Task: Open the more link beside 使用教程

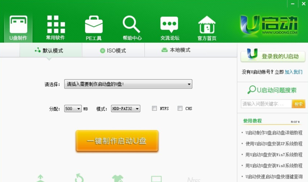Action: click(x=295, y=122)
